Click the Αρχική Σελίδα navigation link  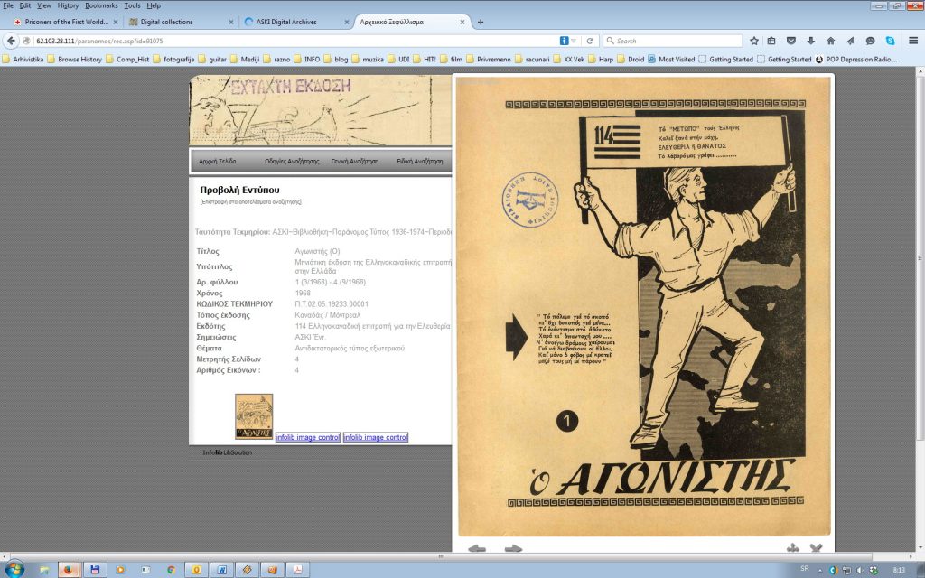(217, 161)
